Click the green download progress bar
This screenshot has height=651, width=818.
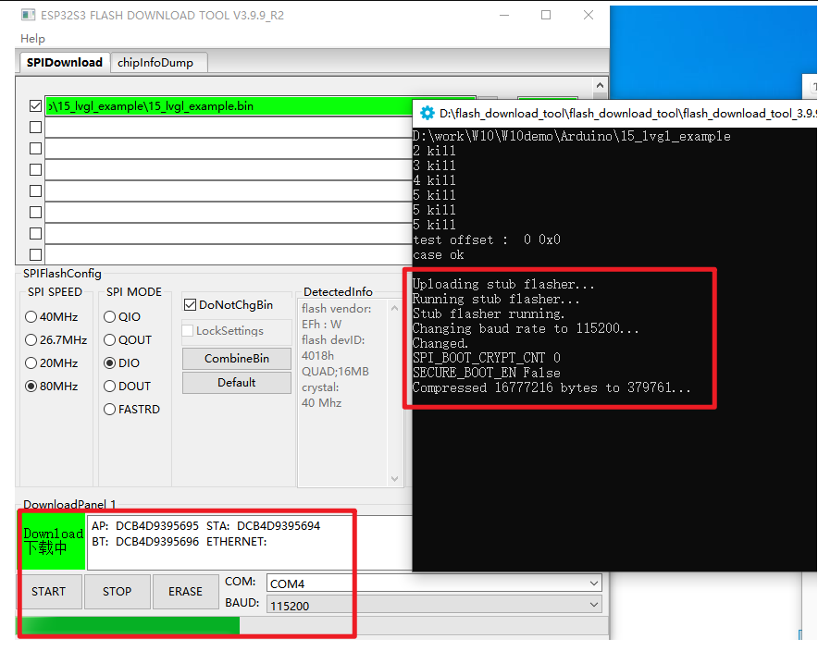pyautogui.click(x=130, y=626)
